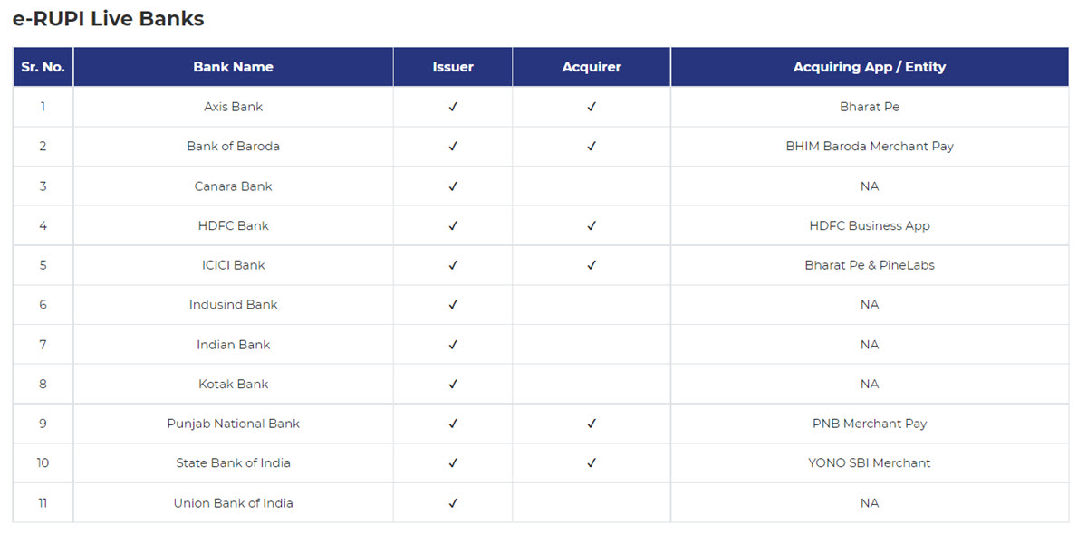Click the Bharat Pe & PineLabs entry

pos(869,265)
